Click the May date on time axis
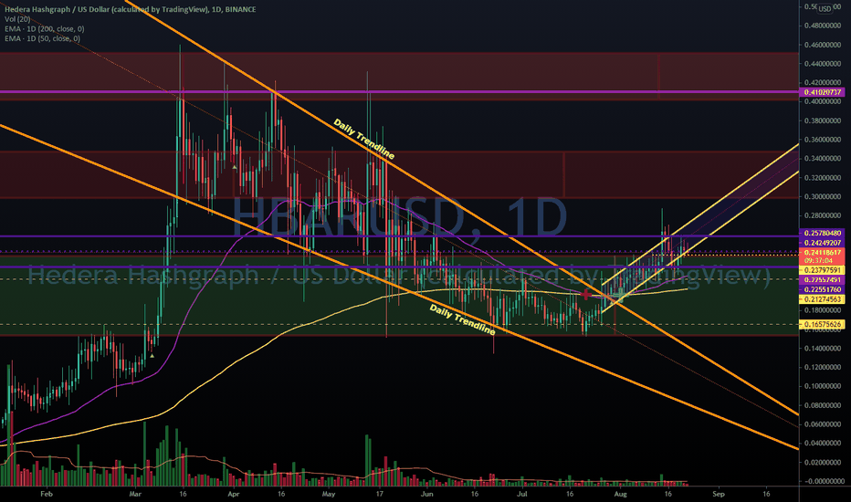The image size is (851, 502). click(329, 495)
